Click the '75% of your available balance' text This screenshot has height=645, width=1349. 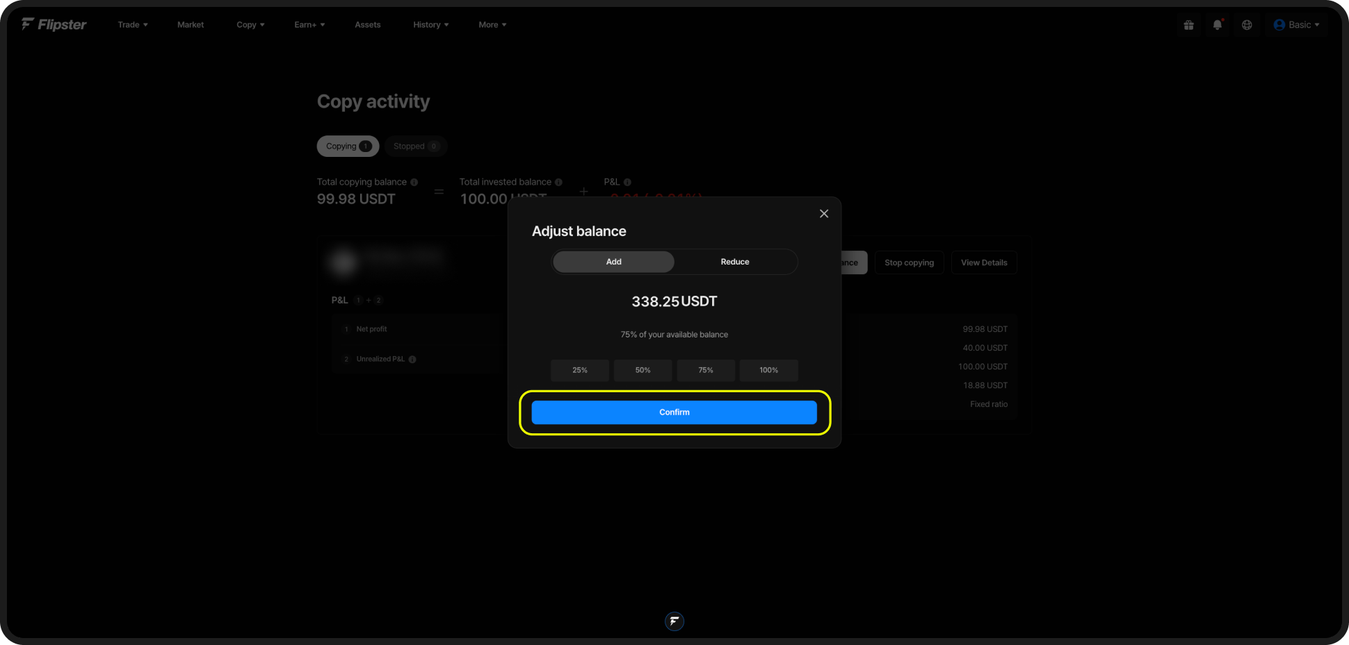674,335
